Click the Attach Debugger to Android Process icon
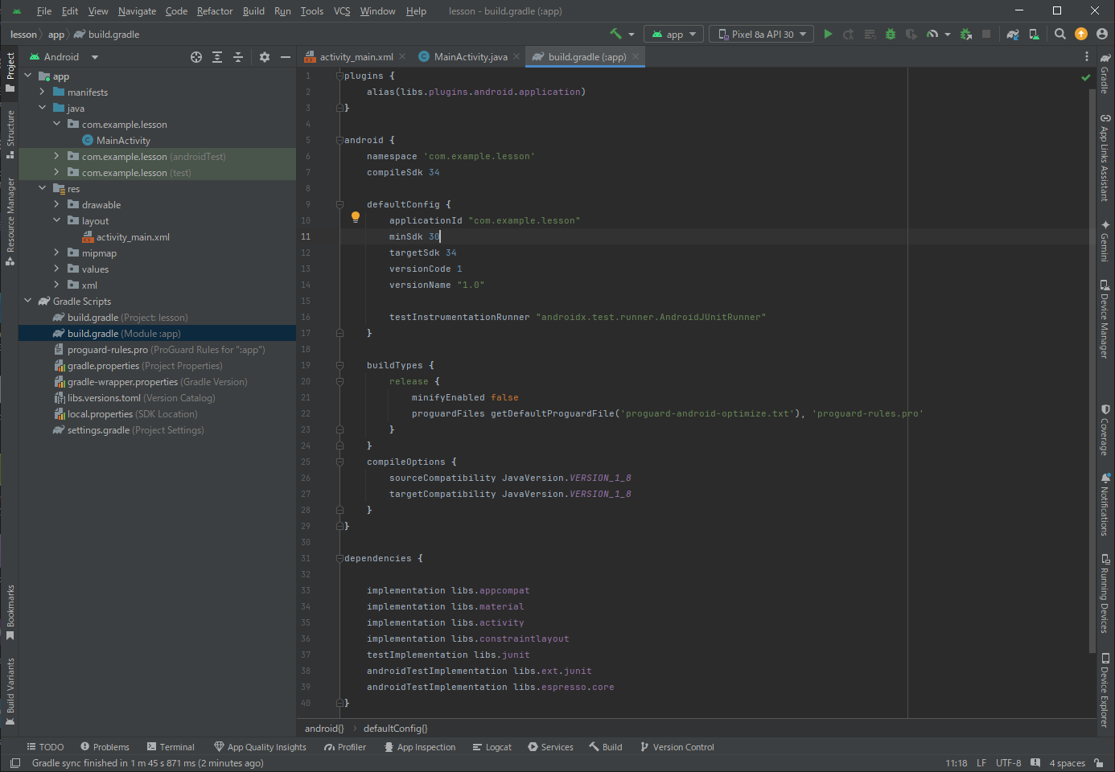Screen dimensions: 1115x772 pos(966,34)
